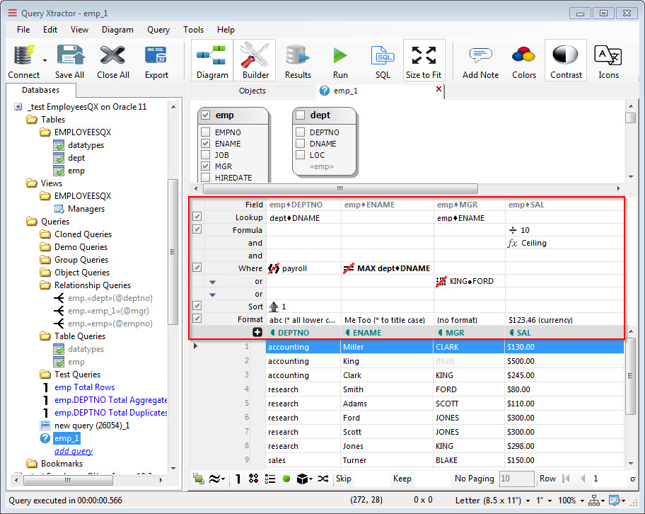Open the Edit menu
The image size is (645, 514).
point(50,30)
